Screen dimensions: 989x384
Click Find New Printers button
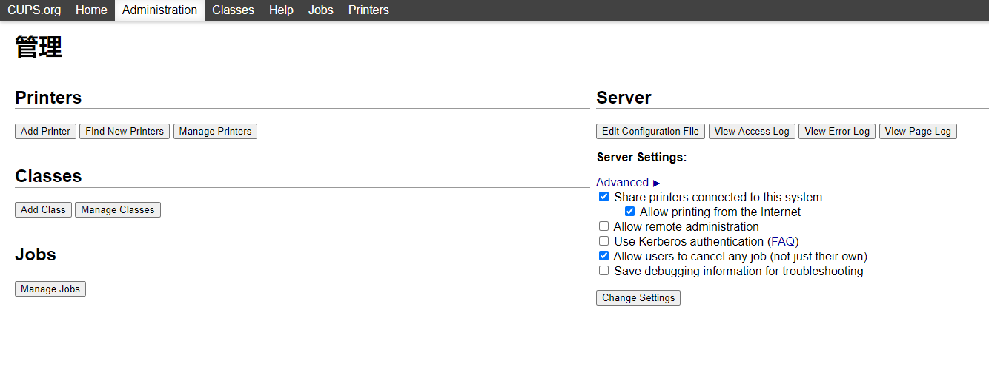point(125,131)
